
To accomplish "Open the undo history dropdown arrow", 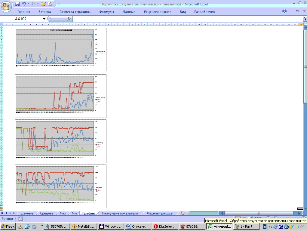I will pyautogui.click(x=29, y=4).
